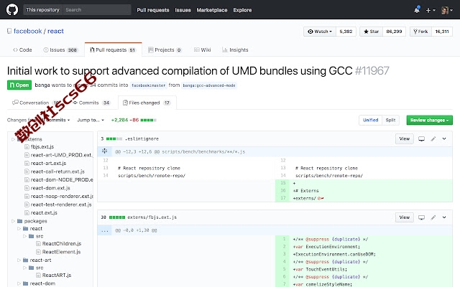This screenshot has width=460, height=287.
Task: Select the Open status badge
Action: (19, 85)
